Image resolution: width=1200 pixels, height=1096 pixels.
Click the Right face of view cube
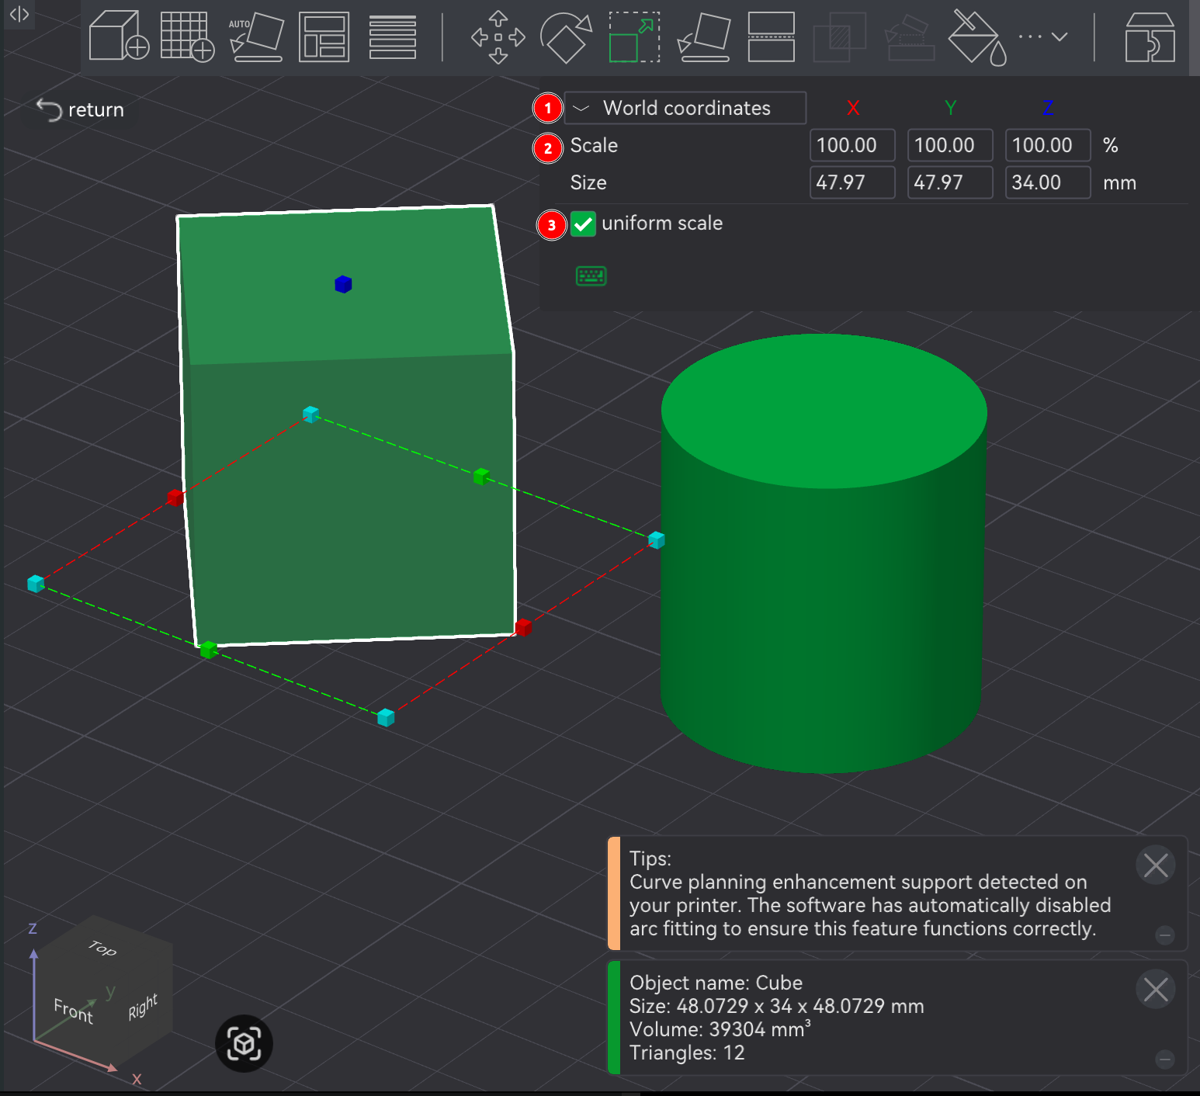pos(143,1006)
